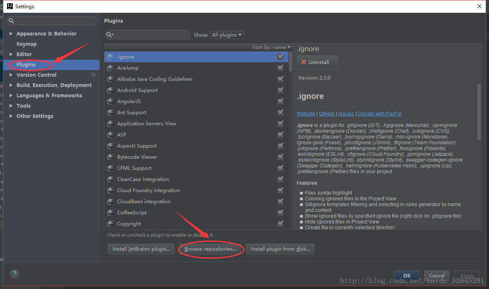The image size is (489, 289).
Task: Click the plugin list vertical scrollbar
Action: pos(291,62)
